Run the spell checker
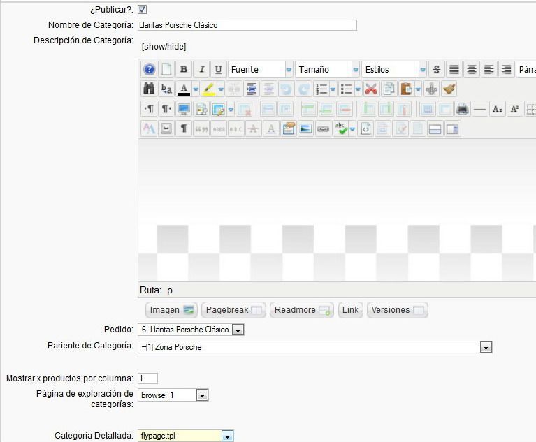 tap(340, 128)
